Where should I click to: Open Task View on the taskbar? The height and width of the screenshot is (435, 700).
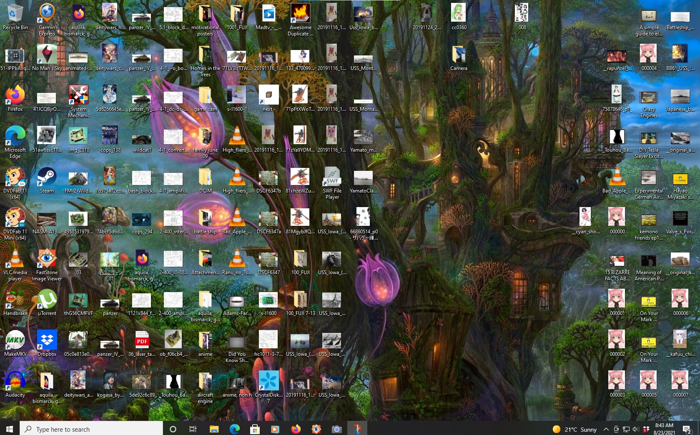coord(193,429)
